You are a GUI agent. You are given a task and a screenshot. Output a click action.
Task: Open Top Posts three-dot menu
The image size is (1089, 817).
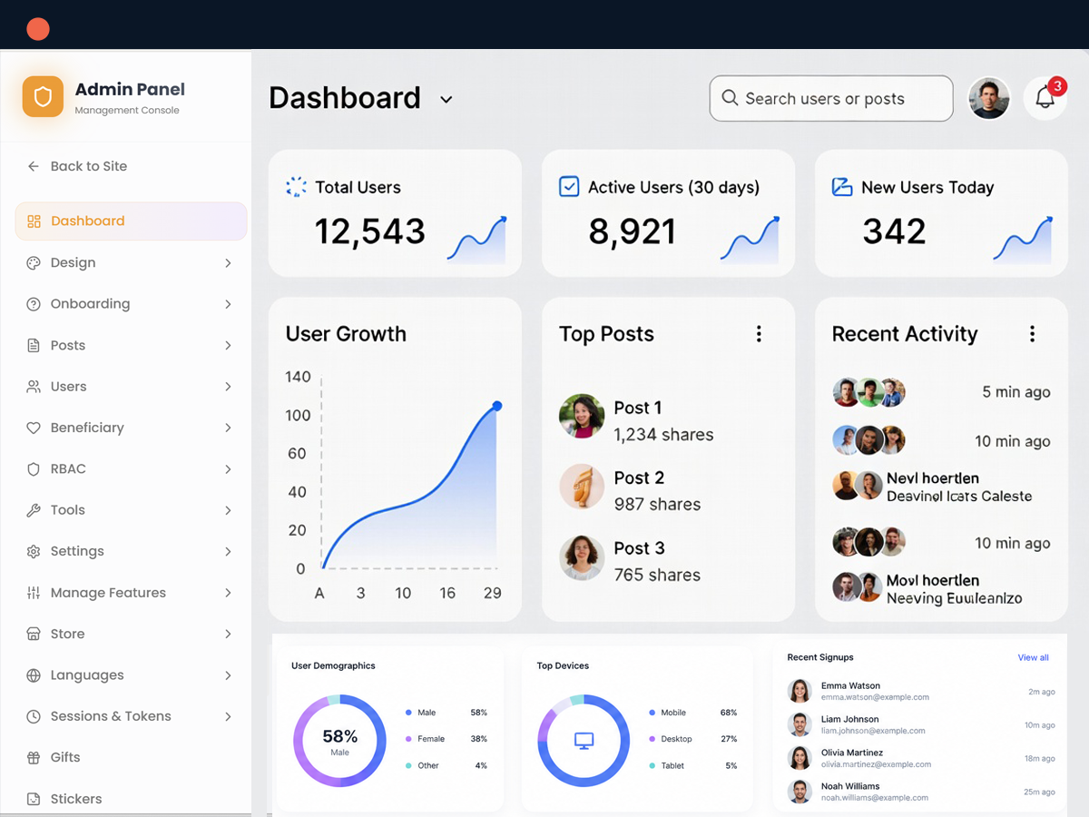point(759,334)
